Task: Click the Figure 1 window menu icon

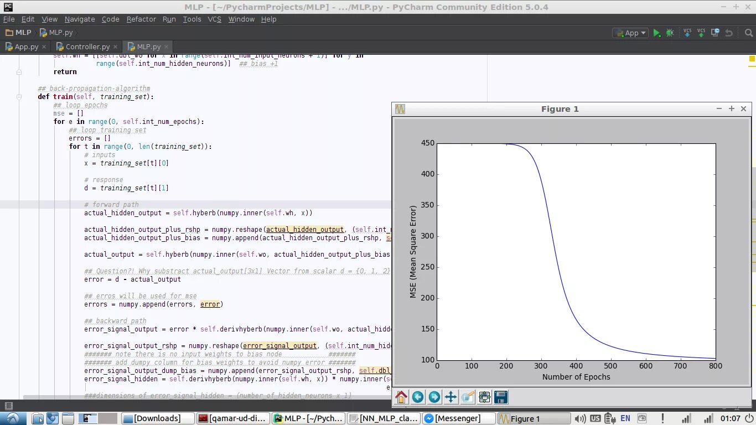Action: coord(400,109)
